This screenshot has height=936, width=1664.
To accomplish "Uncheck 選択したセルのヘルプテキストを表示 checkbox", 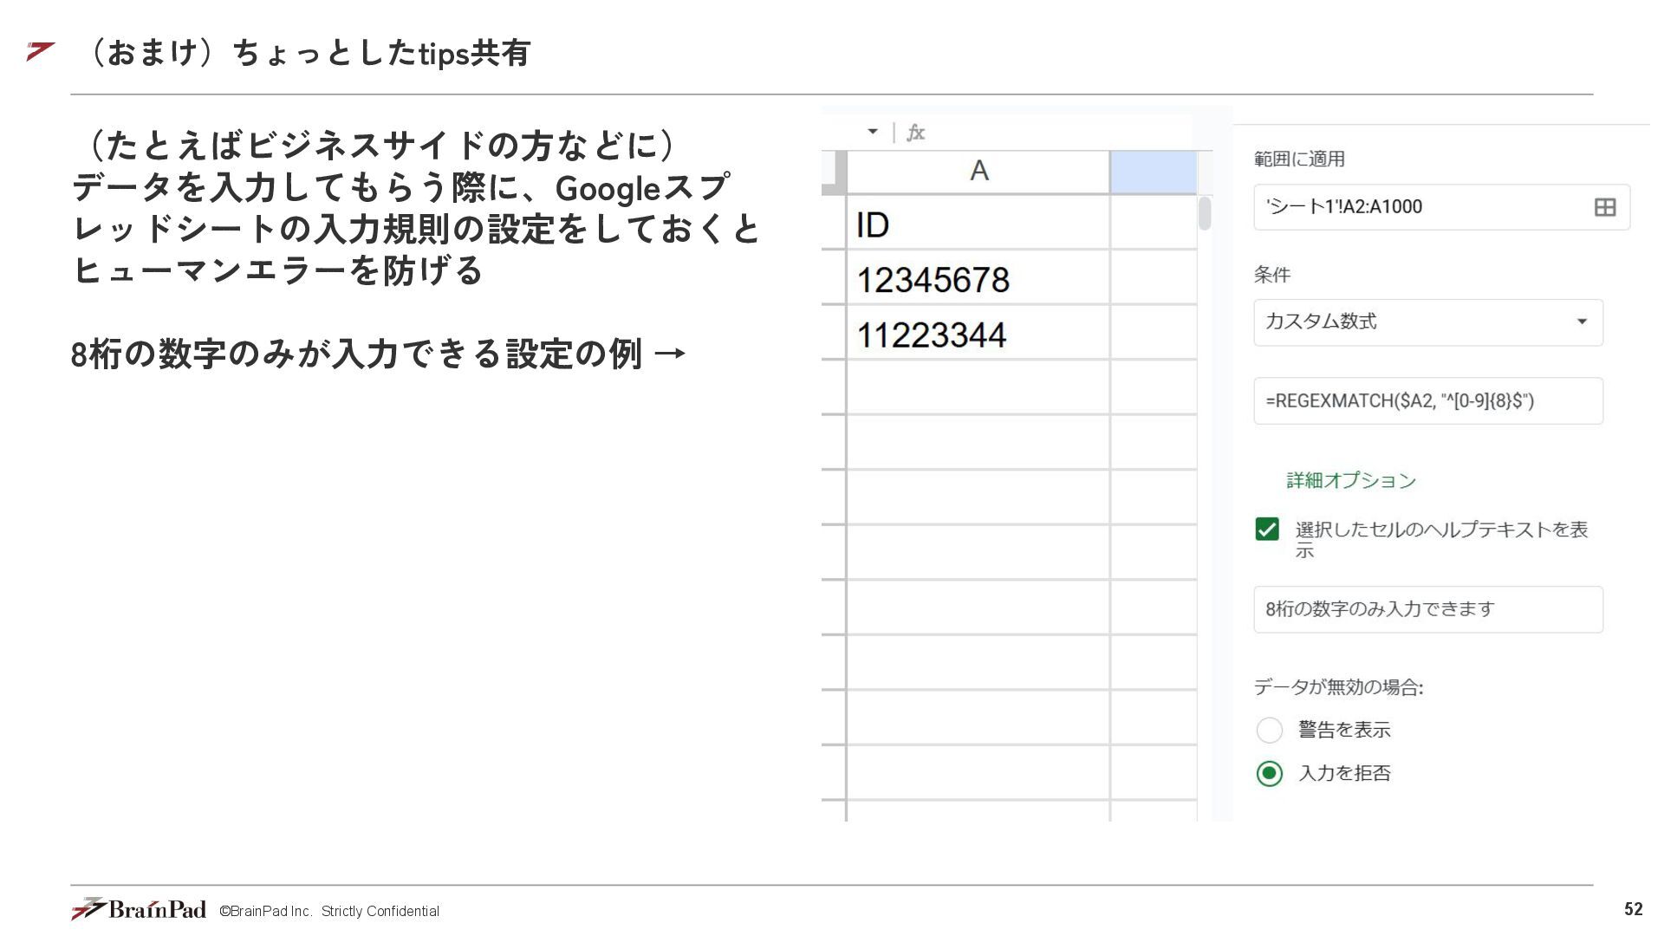I will point(1267,530).
